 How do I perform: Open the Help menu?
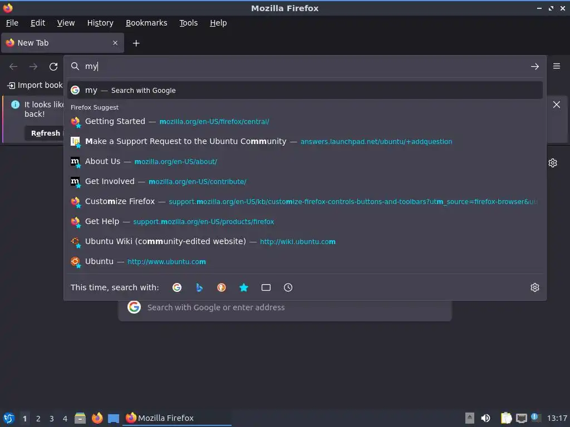coord(218,23)
